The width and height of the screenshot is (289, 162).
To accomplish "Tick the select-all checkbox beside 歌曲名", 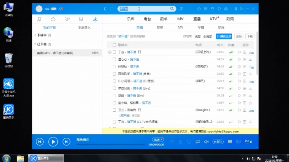I will (114, 45).
